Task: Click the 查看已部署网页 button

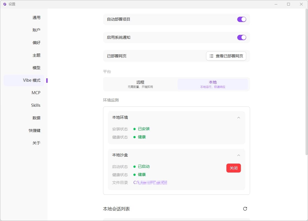Action: click(x=226, y=56)
